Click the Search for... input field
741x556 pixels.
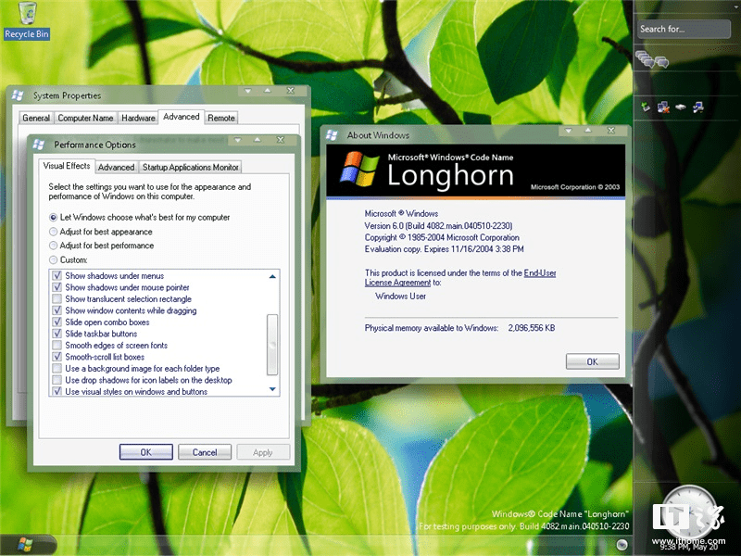(683, 29)
